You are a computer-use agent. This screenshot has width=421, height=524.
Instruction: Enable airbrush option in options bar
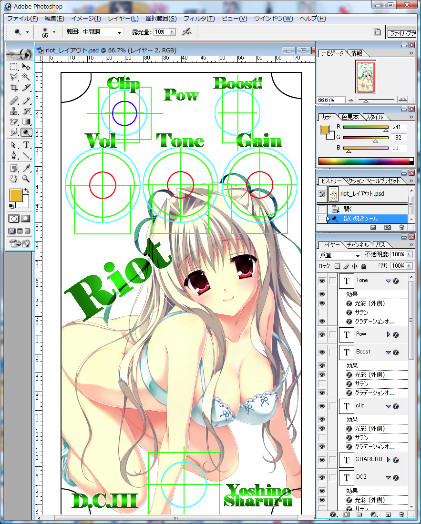(186, 32)
